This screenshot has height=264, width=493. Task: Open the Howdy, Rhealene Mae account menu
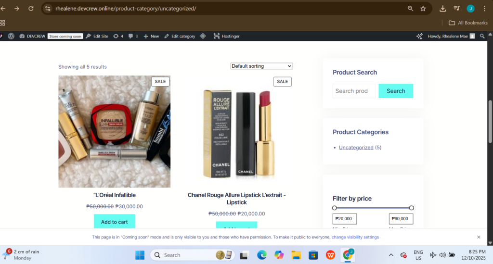point(448,36)
